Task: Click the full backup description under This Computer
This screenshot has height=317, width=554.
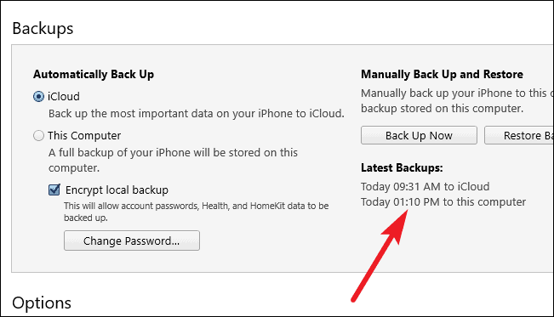Action: point(173,160)
